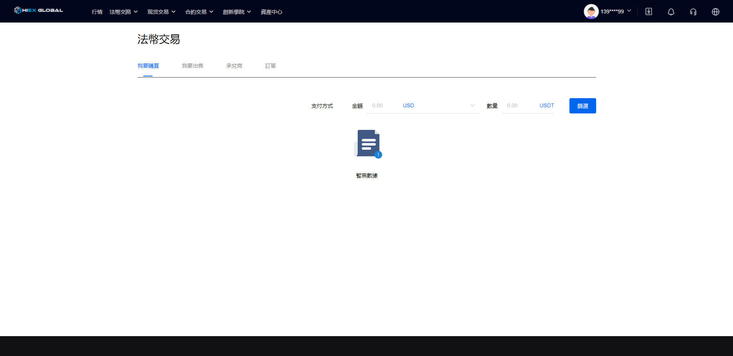Switch to the 承兌商 tab
Screen dimensions: 733x356
point(234,66)
